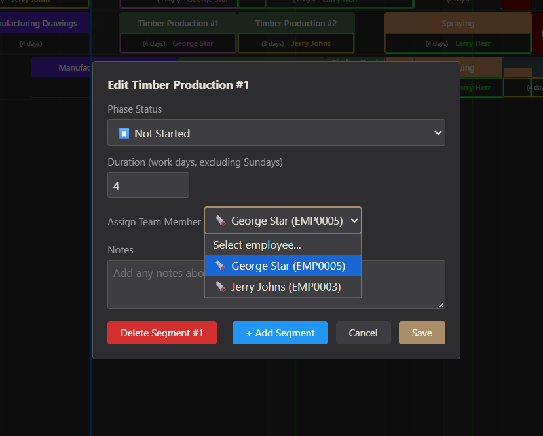The width and height of the screenshot is (543, 436).
Task: Focus the Duration work days input
Action: [x=148, y=185]
